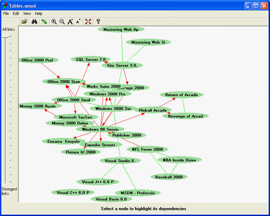
Task: Click the red fit-to-window arrows icon
Action: pos(88,21)
